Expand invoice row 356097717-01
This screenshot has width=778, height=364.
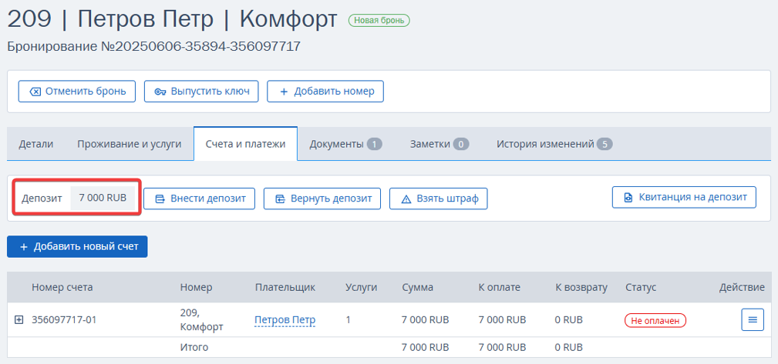point(19,320)
